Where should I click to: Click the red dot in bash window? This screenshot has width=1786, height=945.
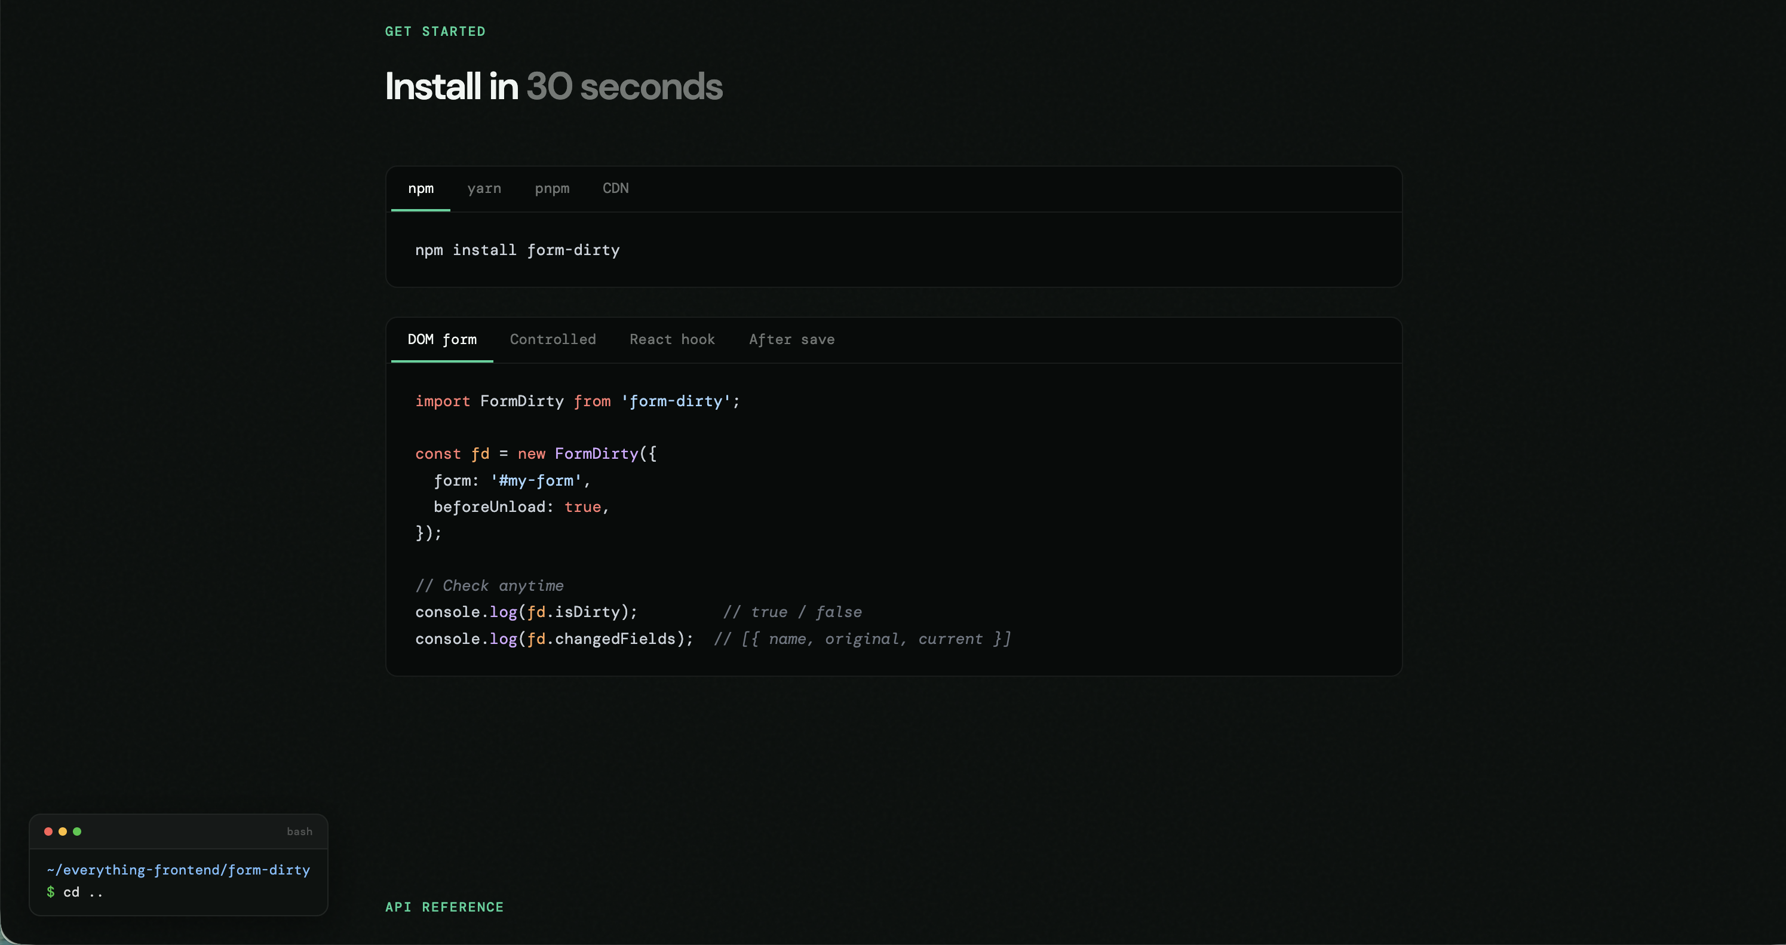pyautogui.click(x=48, y=832)
